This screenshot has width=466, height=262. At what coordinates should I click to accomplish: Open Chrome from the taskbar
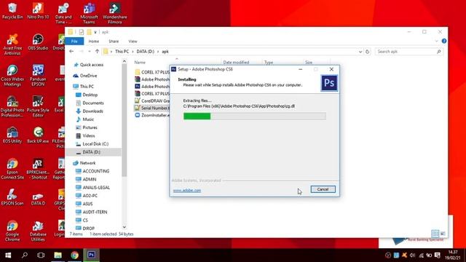point(74,255)
